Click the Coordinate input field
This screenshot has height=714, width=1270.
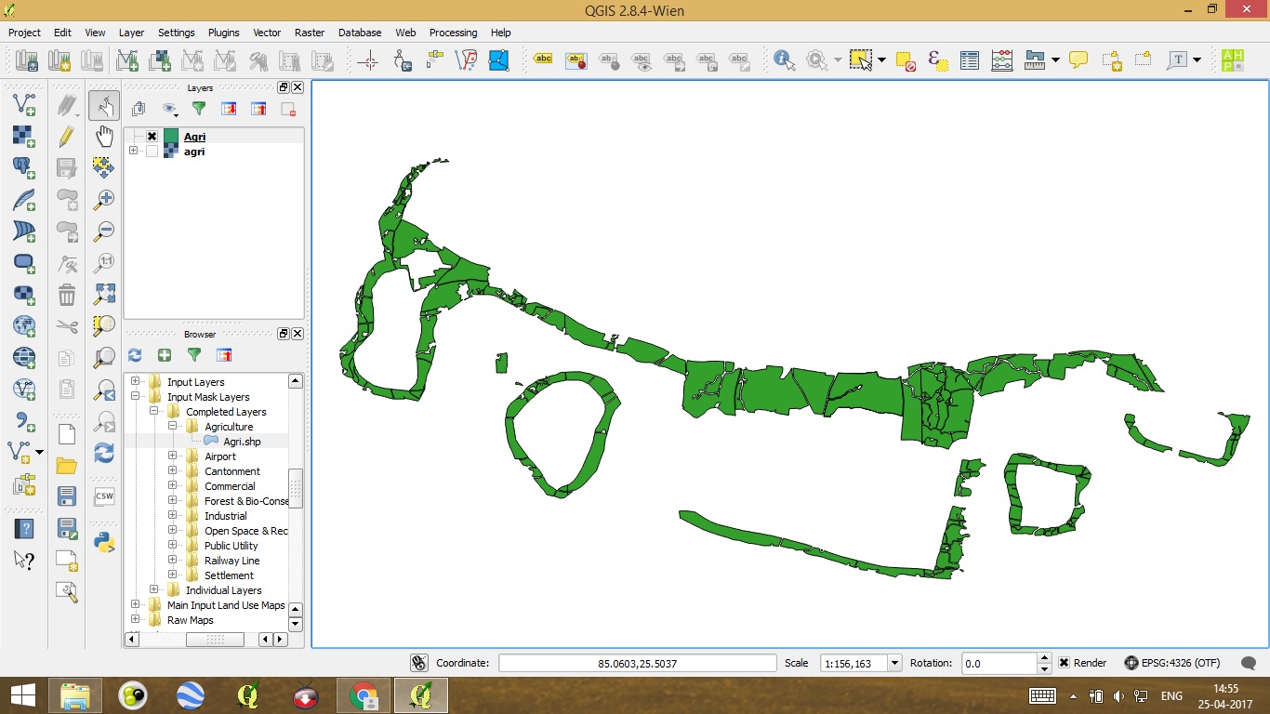638,663
